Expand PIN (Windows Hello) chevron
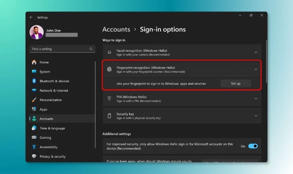This screenshot has height=174, width=293. pos(256,98)
